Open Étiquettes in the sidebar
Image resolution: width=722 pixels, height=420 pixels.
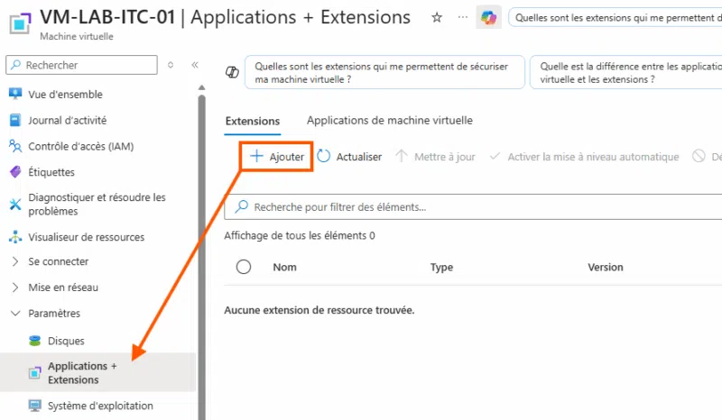(51, 172)
